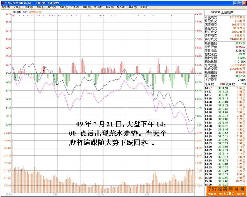The image size is (247, 197).
Task: Expand the 报价 dropdown menu
Action: pyautogui.click(x=40, y=7)
